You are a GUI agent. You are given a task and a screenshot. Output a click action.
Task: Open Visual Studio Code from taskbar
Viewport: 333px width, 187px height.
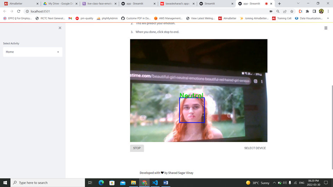(x=155, y=182)
